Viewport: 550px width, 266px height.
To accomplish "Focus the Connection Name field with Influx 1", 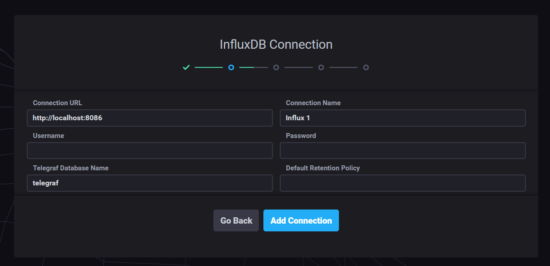I will [x=403, y=118].
